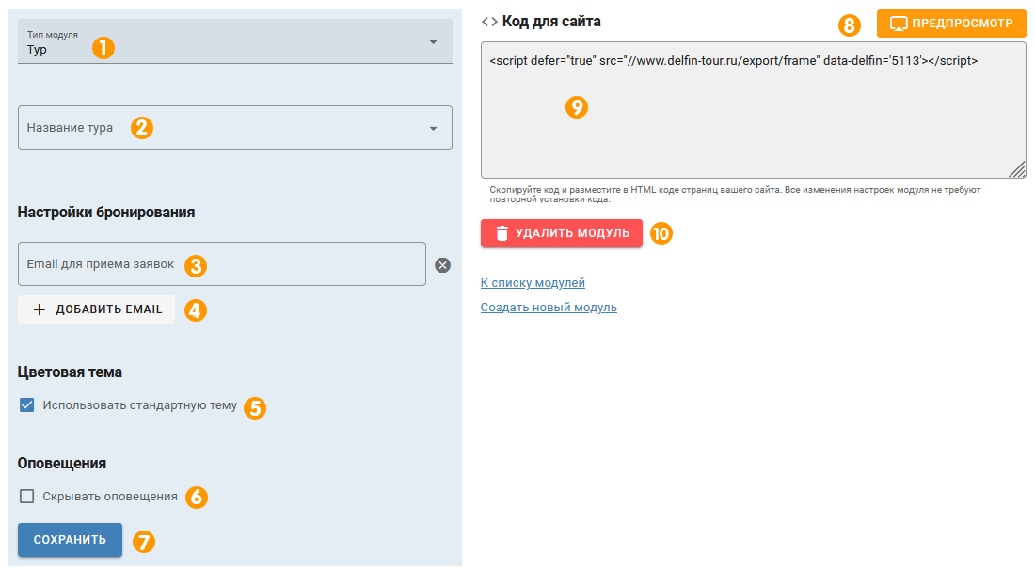Click the plus icon on Добавить Email
Image resolution: width=1035 pixels, height=586 pixels.
click(40, 309)
